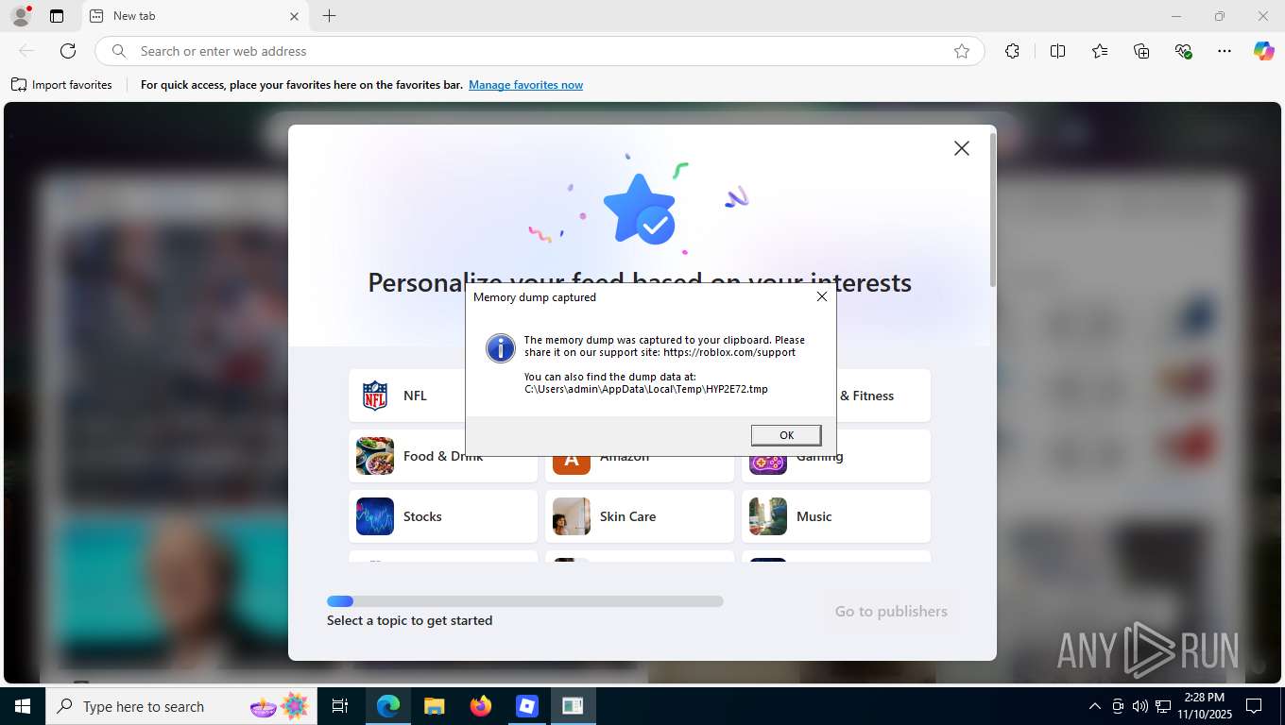Select the New tab tab
This screenshot has height=725, width=1285.
[x=194, y=16]
